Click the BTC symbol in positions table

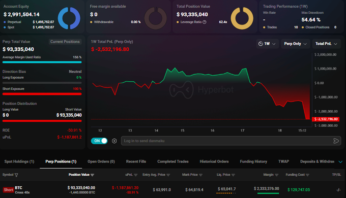point(18,188)
